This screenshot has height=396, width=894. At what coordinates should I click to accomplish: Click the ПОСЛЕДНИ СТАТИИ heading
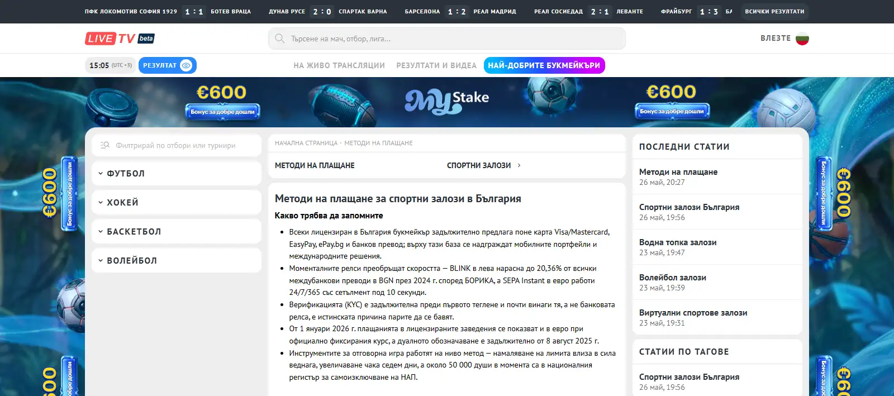(x=684, y=147)
